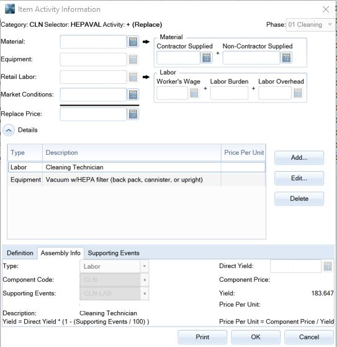Click the Cancel button

click(x=309, y=337)
